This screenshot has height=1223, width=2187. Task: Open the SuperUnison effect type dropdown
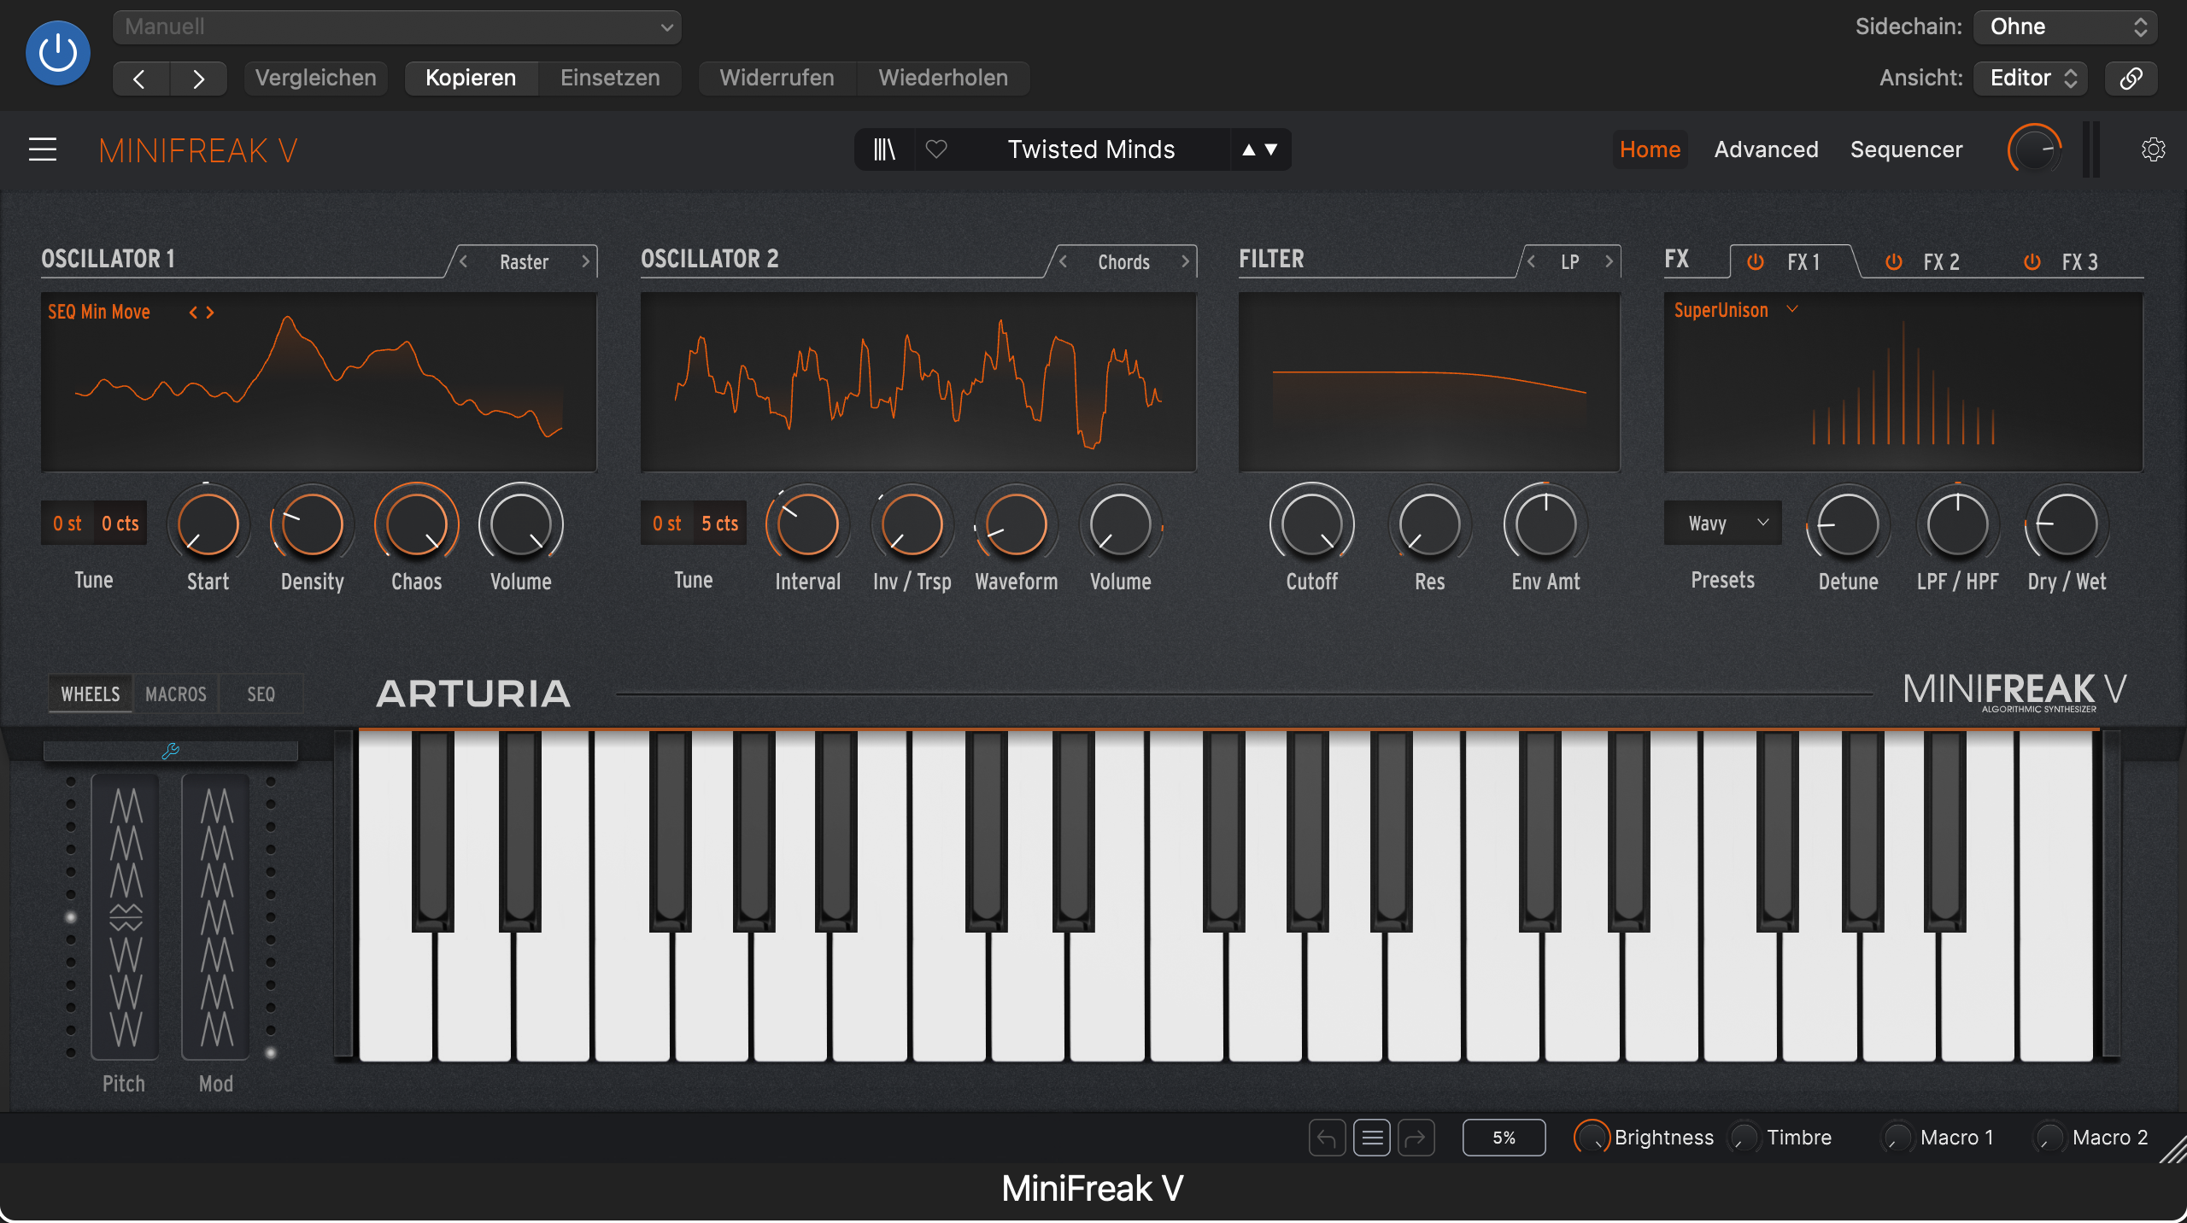[1736, 310]
